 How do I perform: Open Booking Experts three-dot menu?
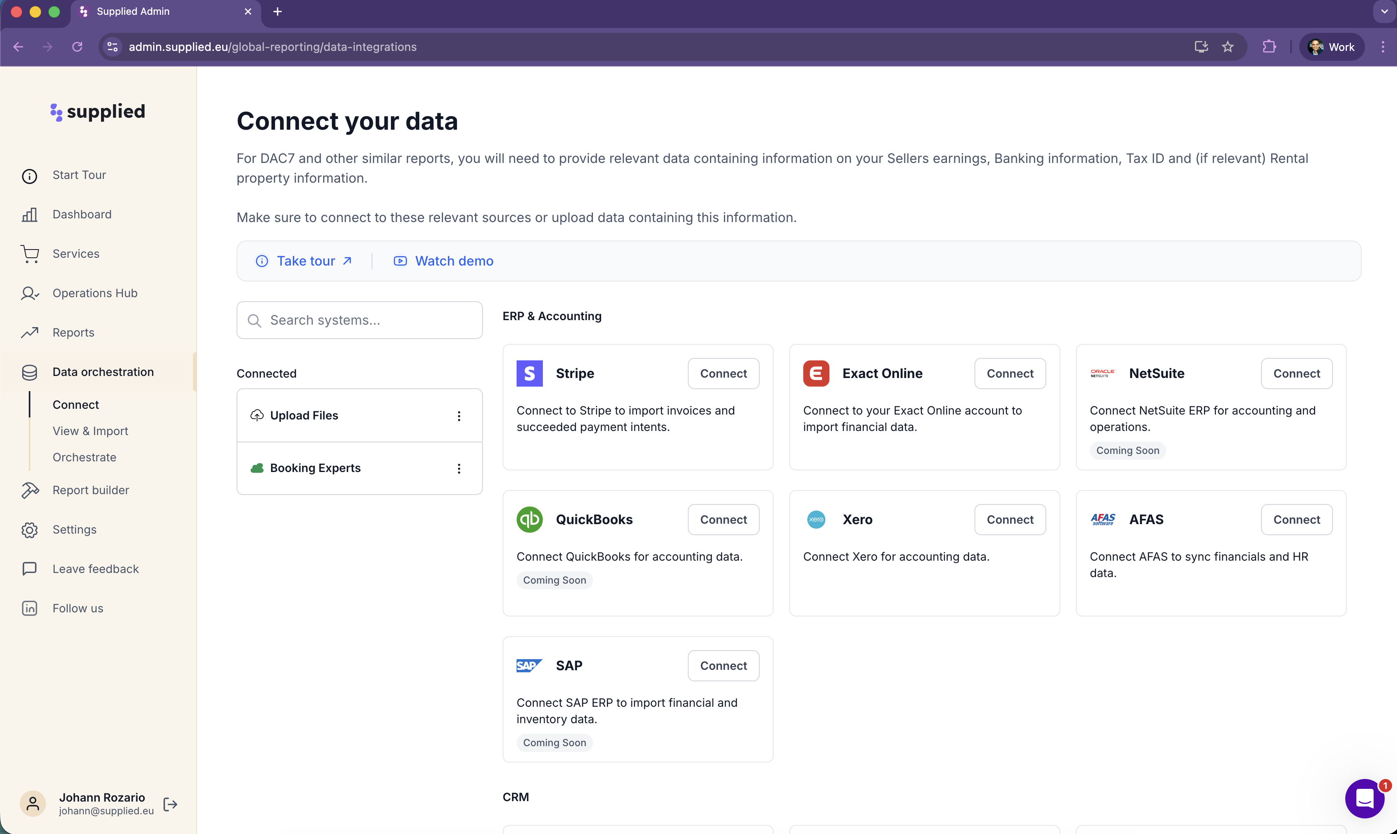[459, 469]
